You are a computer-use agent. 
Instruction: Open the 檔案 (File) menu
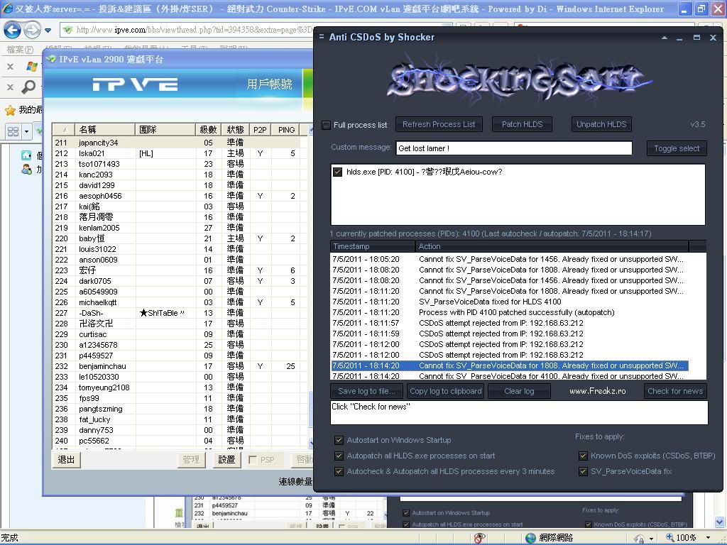click(x=19, y=50)
